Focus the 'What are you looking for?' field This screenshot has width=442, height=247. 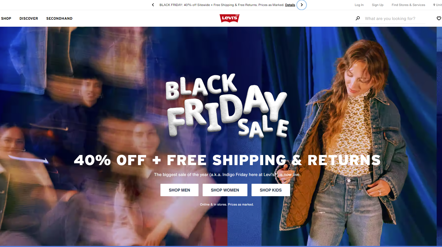point(395,19)
